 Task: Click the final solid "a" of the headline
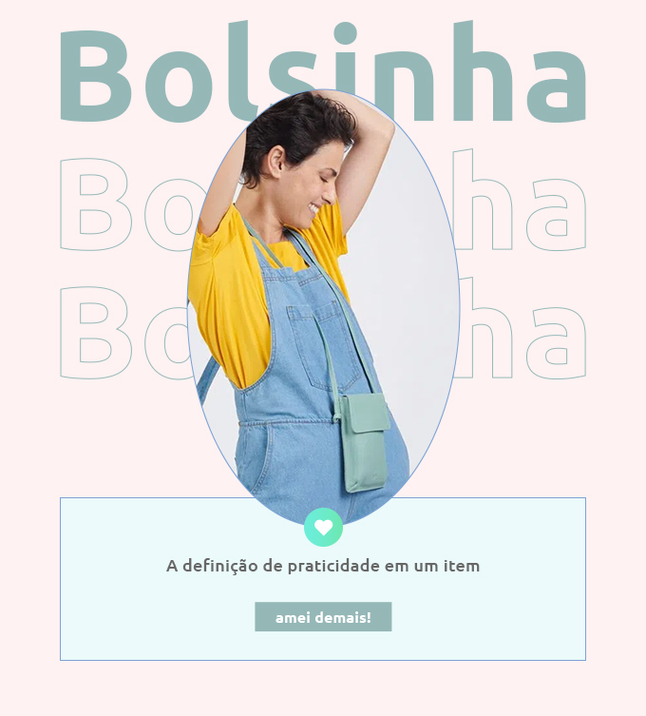[x=556, y=87]
